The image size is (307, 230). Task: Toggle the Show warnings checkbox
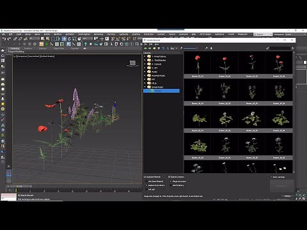(271, 177)
